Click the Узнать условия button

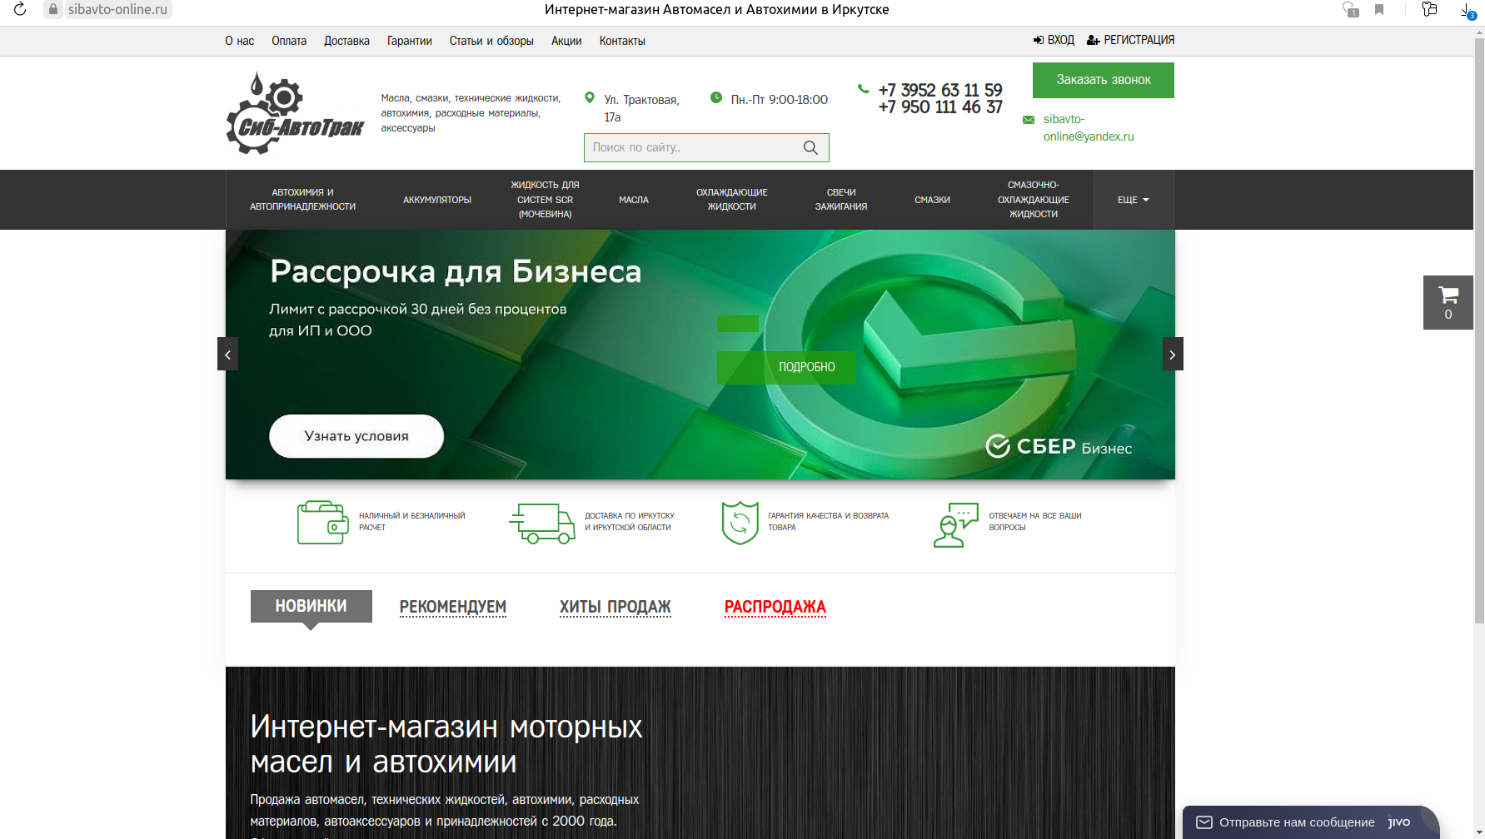point(356,436)
